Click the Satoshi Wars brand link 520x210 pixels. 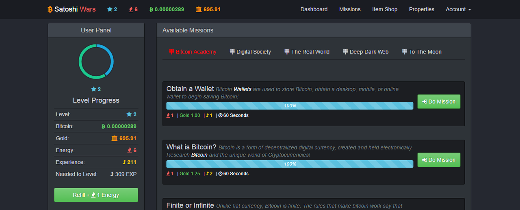coord(71,9)
